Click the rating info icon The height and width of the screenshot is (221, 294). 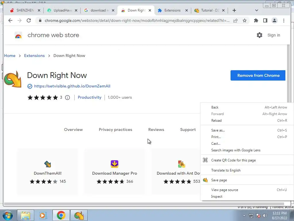point(67,98)
